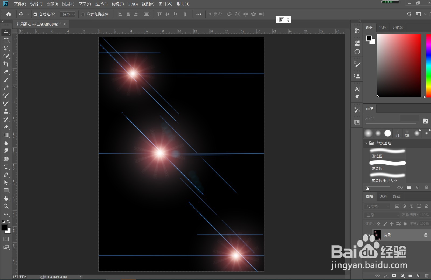Image resolution: width=431 pixels, height=280 pixels.
Task: Toggle the adjustment layer filter
Action: tap(404, 206)
